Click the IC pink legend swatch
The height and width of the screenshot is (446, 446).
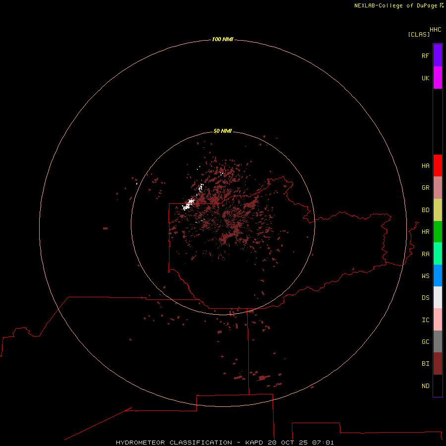tap(438, 320)
